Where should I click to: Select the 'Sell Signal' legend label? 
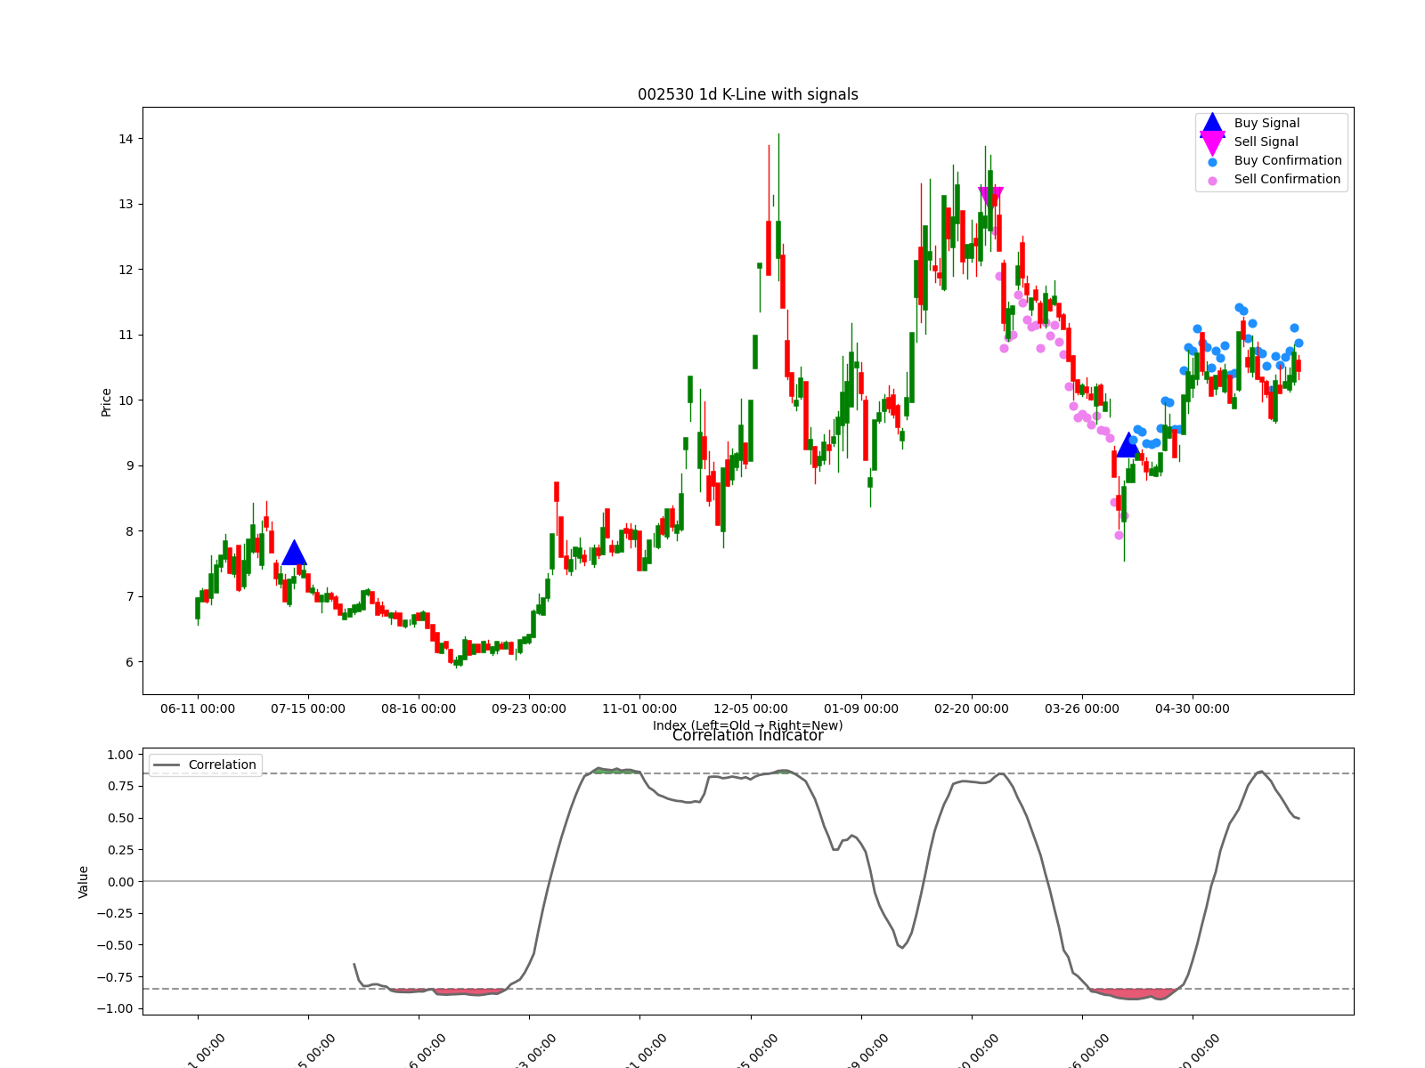click(x=1266, y=142)
